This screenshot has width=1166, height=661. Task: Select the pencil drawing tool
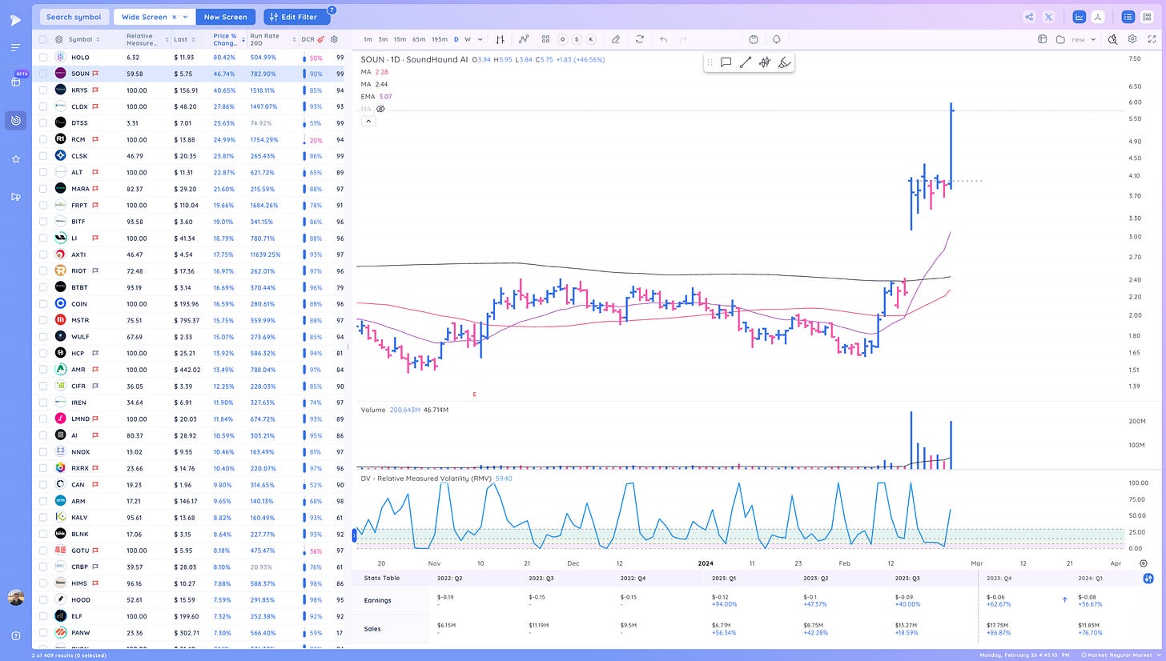tap(616, 39)
